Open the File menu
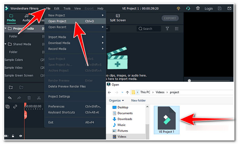The image size is (238, 144). tap(48, 8)
